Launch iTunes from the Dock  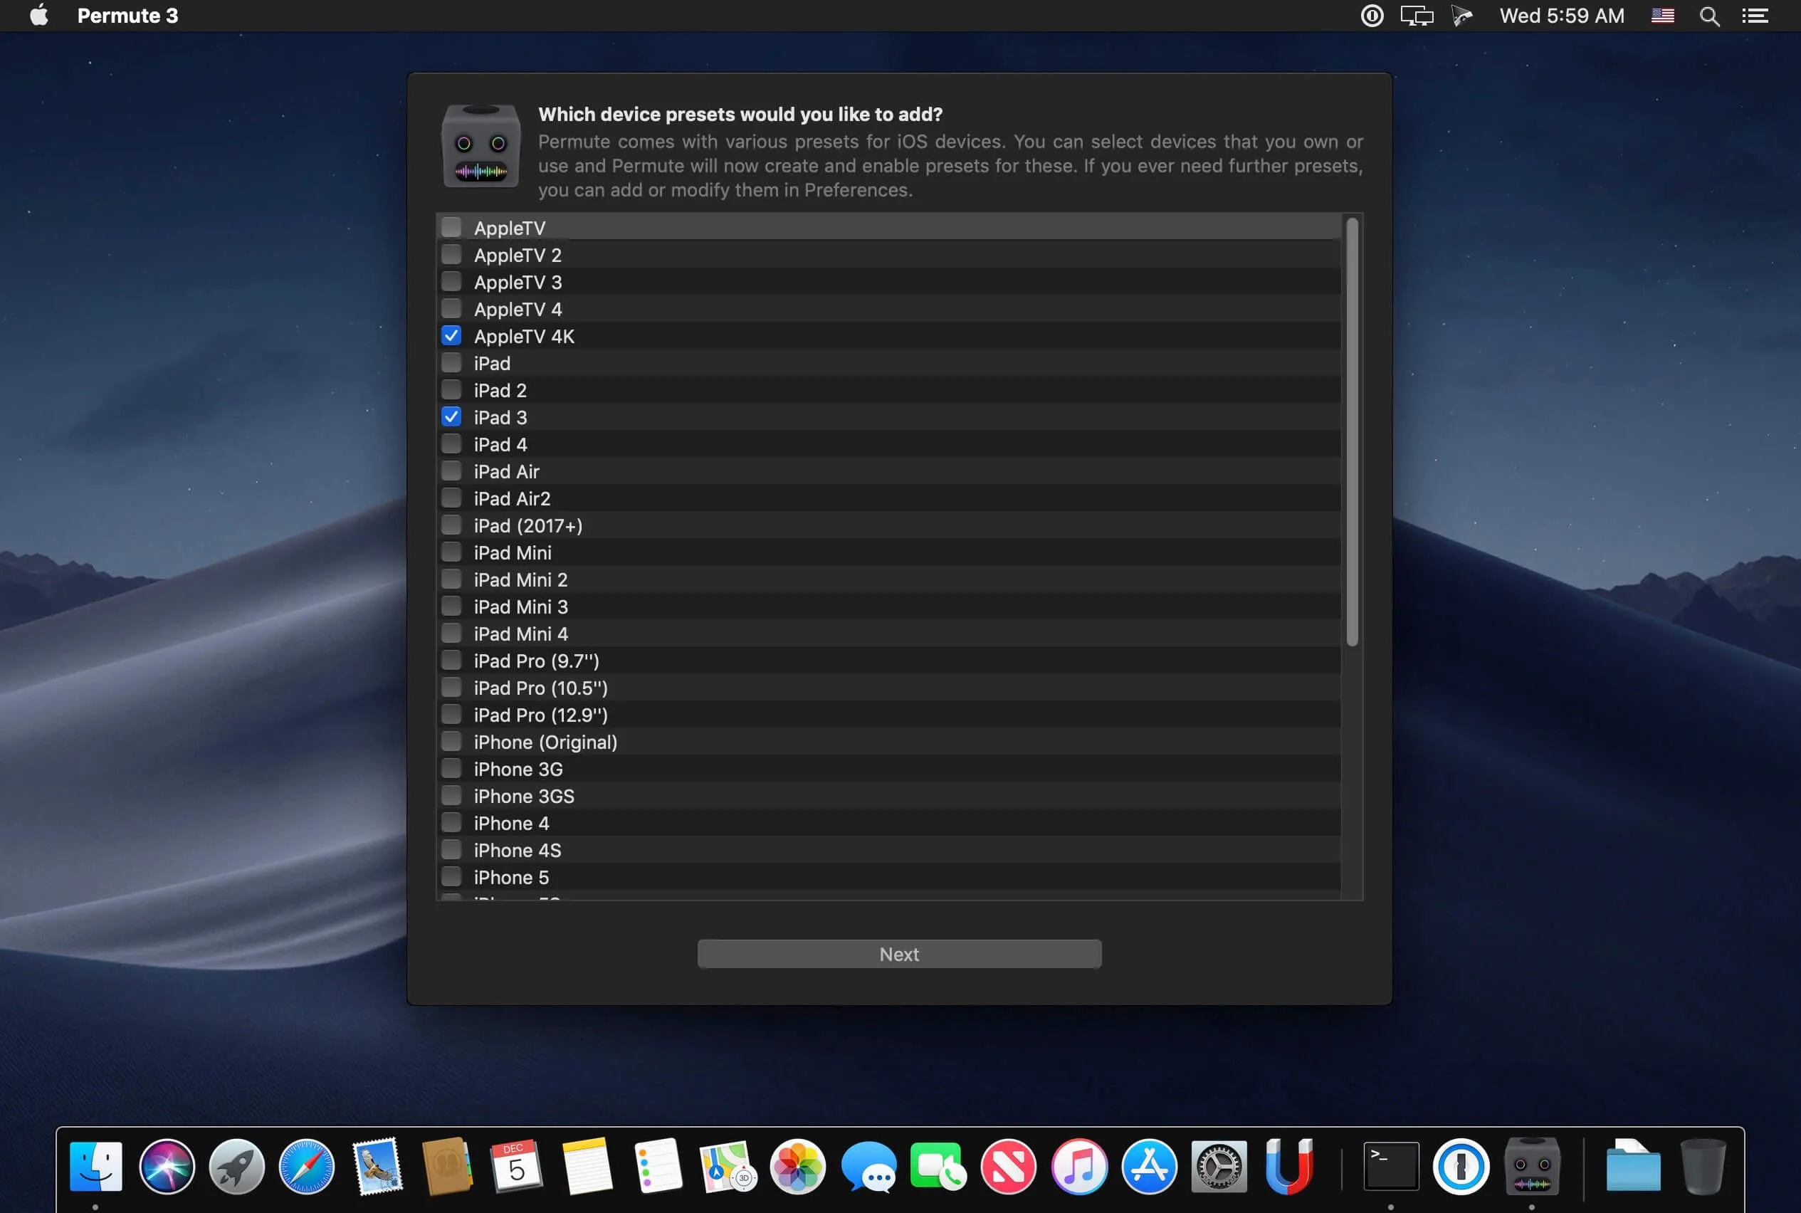1080,1165
